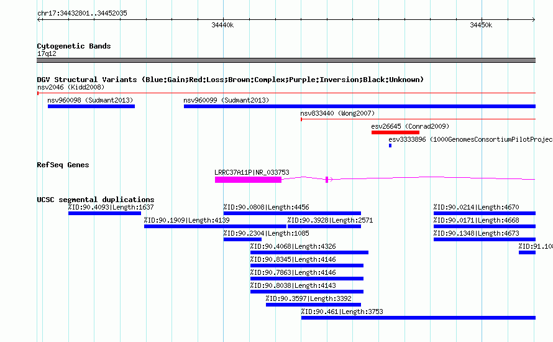The height and width of the screenshot is (342, 553).
Task: Click the nsv960099 (Sudmant2013) label
Action: coord(226,100)
